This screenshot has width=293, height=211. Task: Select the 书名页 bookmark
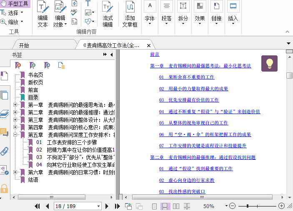point(35,75)
